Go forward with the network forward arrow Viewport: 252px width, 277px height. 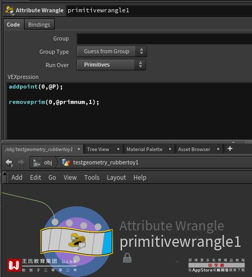coord(21,162)
